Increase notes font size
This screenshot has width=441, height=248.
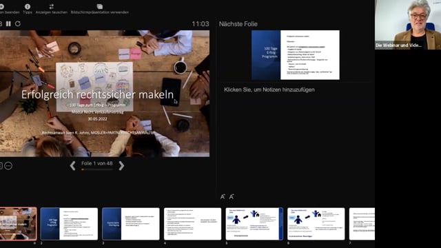click(223, 197)
